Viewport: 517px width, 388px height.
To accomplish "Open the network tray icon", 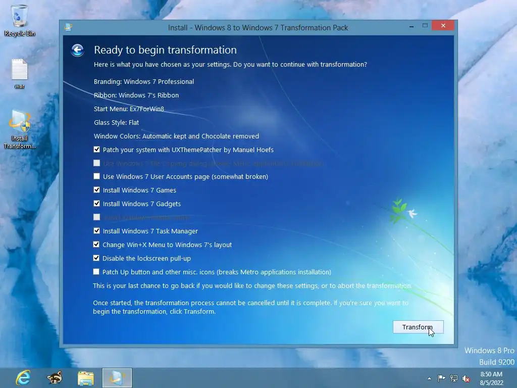I will (454, 378).
